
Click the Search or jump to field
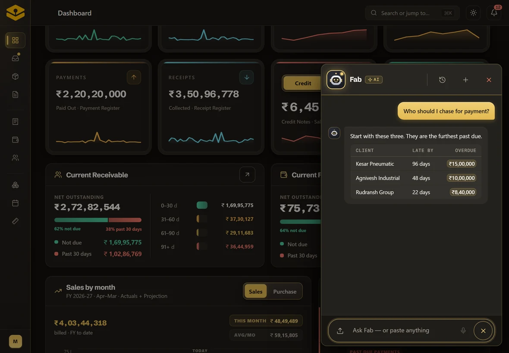(x=412, y=13)
